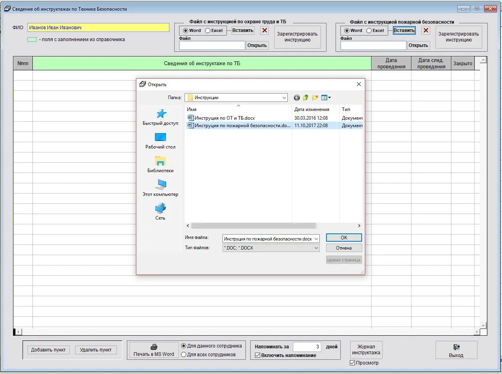The height and width of the screenshot is (374, 502).
Task: Create a new folder icon in dialog
Action: [315, 98]
